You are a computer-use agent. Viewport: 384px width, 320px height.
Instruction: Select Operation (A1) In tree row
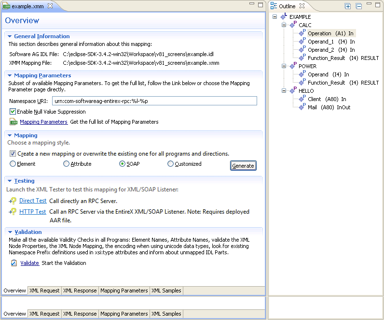pyautogui.click(x=330, y=33)
